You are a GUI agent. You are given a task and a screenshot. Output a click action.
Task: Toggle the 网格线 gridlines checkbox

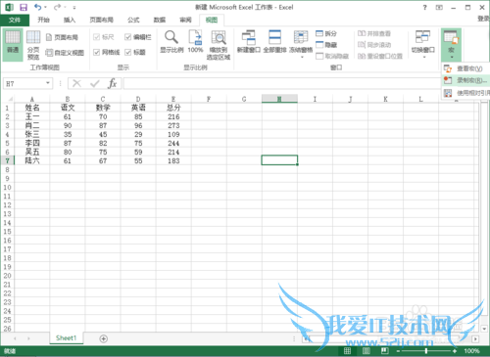96,52
